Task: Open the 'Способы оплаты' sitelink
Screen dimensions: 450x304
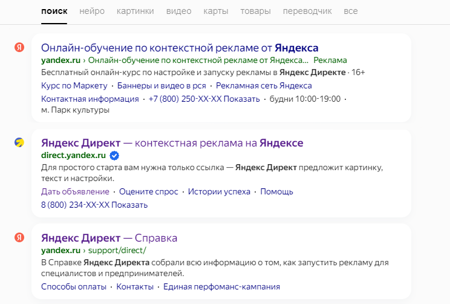Action: [x=73, y=287]
